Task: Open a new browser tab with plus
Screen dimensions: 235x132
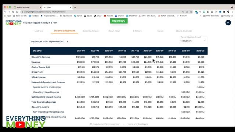Action: pos(75,7)
